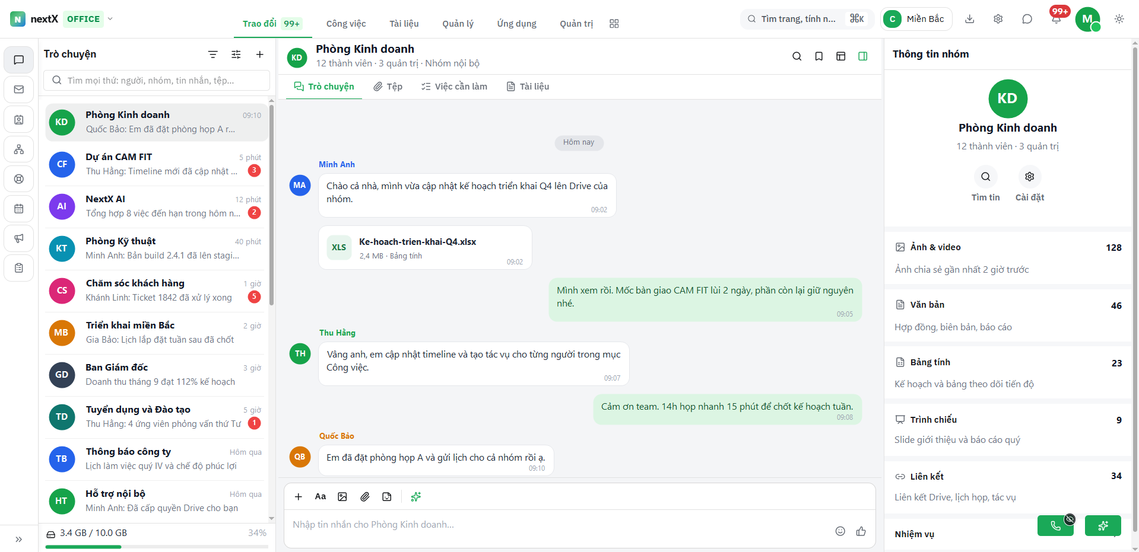This screenshot has width=1139, height=552.
Task: Open NextX AI conversation
Action: pyautogui.click(x=157, y=206)
